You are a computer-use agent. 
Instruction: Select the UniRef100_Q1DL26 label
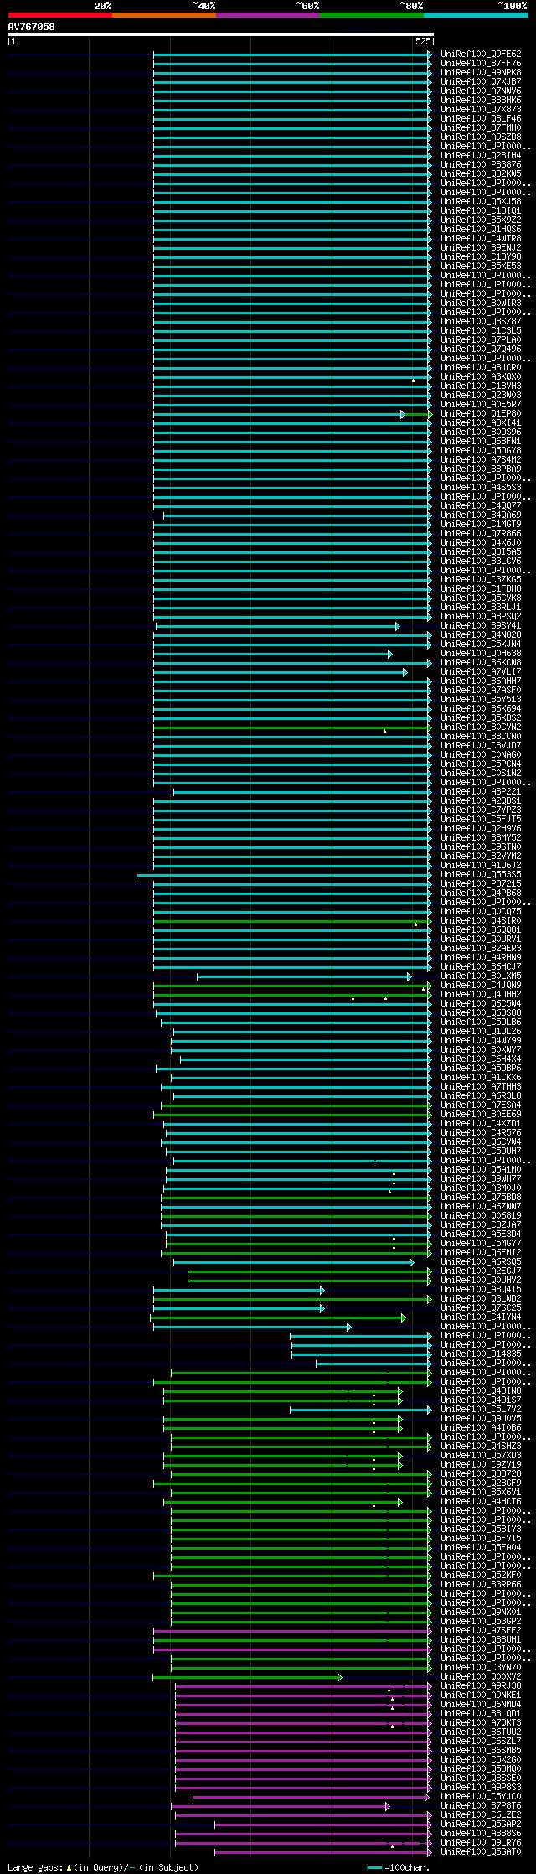click(x=481, y=1032)
